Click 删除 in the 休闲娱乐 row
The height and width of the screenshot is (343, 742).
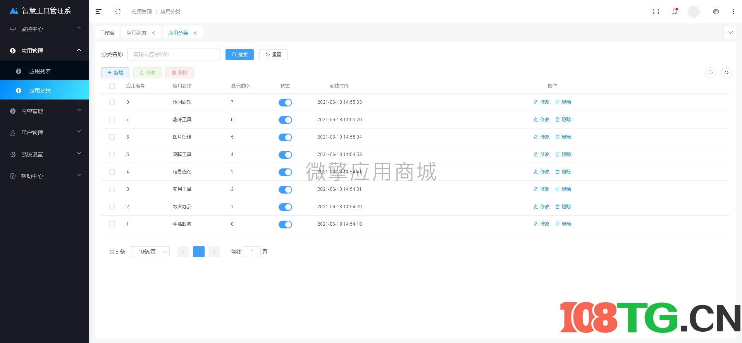(x=563, y=102)
